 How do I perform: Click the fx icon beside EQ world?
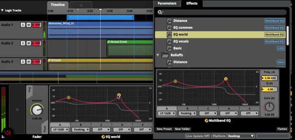(x=169, y=35)
